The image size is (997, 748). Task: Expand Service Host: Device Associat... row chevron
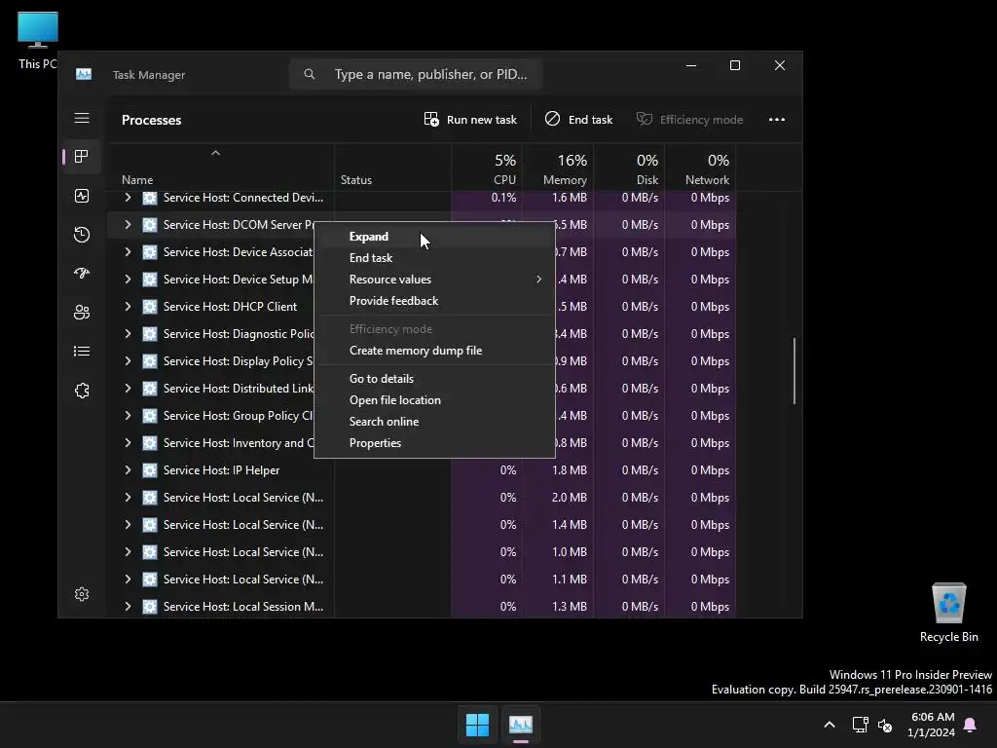click(128, 252)
